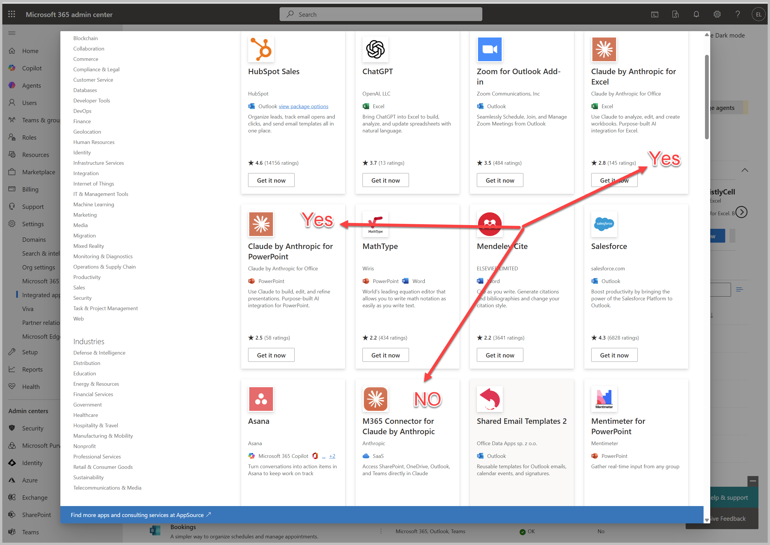Open the settings gear in top bar
Image resolution: width=770 pixels, height=545 pixels.
point(717,14)
